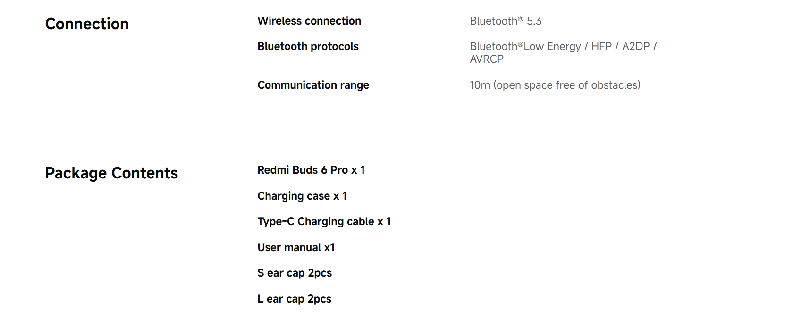Click the AVRCP protocol text
Image resolution: width=802 pixels, height=328 pixels.
coord(487,59)
